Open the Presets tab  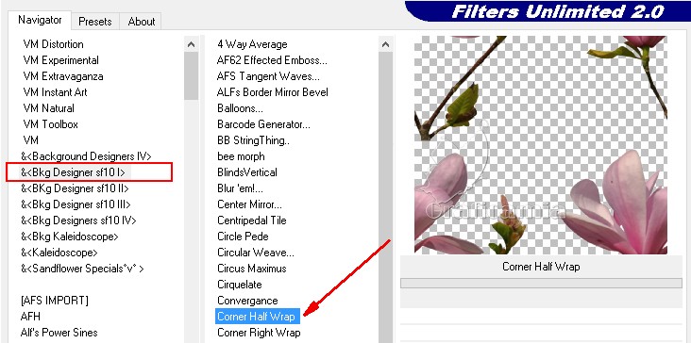95,21
